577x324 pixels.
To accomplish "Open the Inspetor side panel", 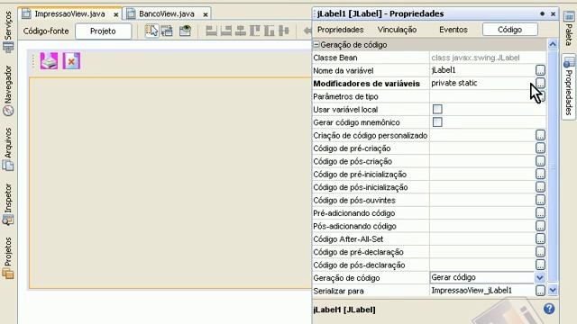I will (x=8, y=204).
